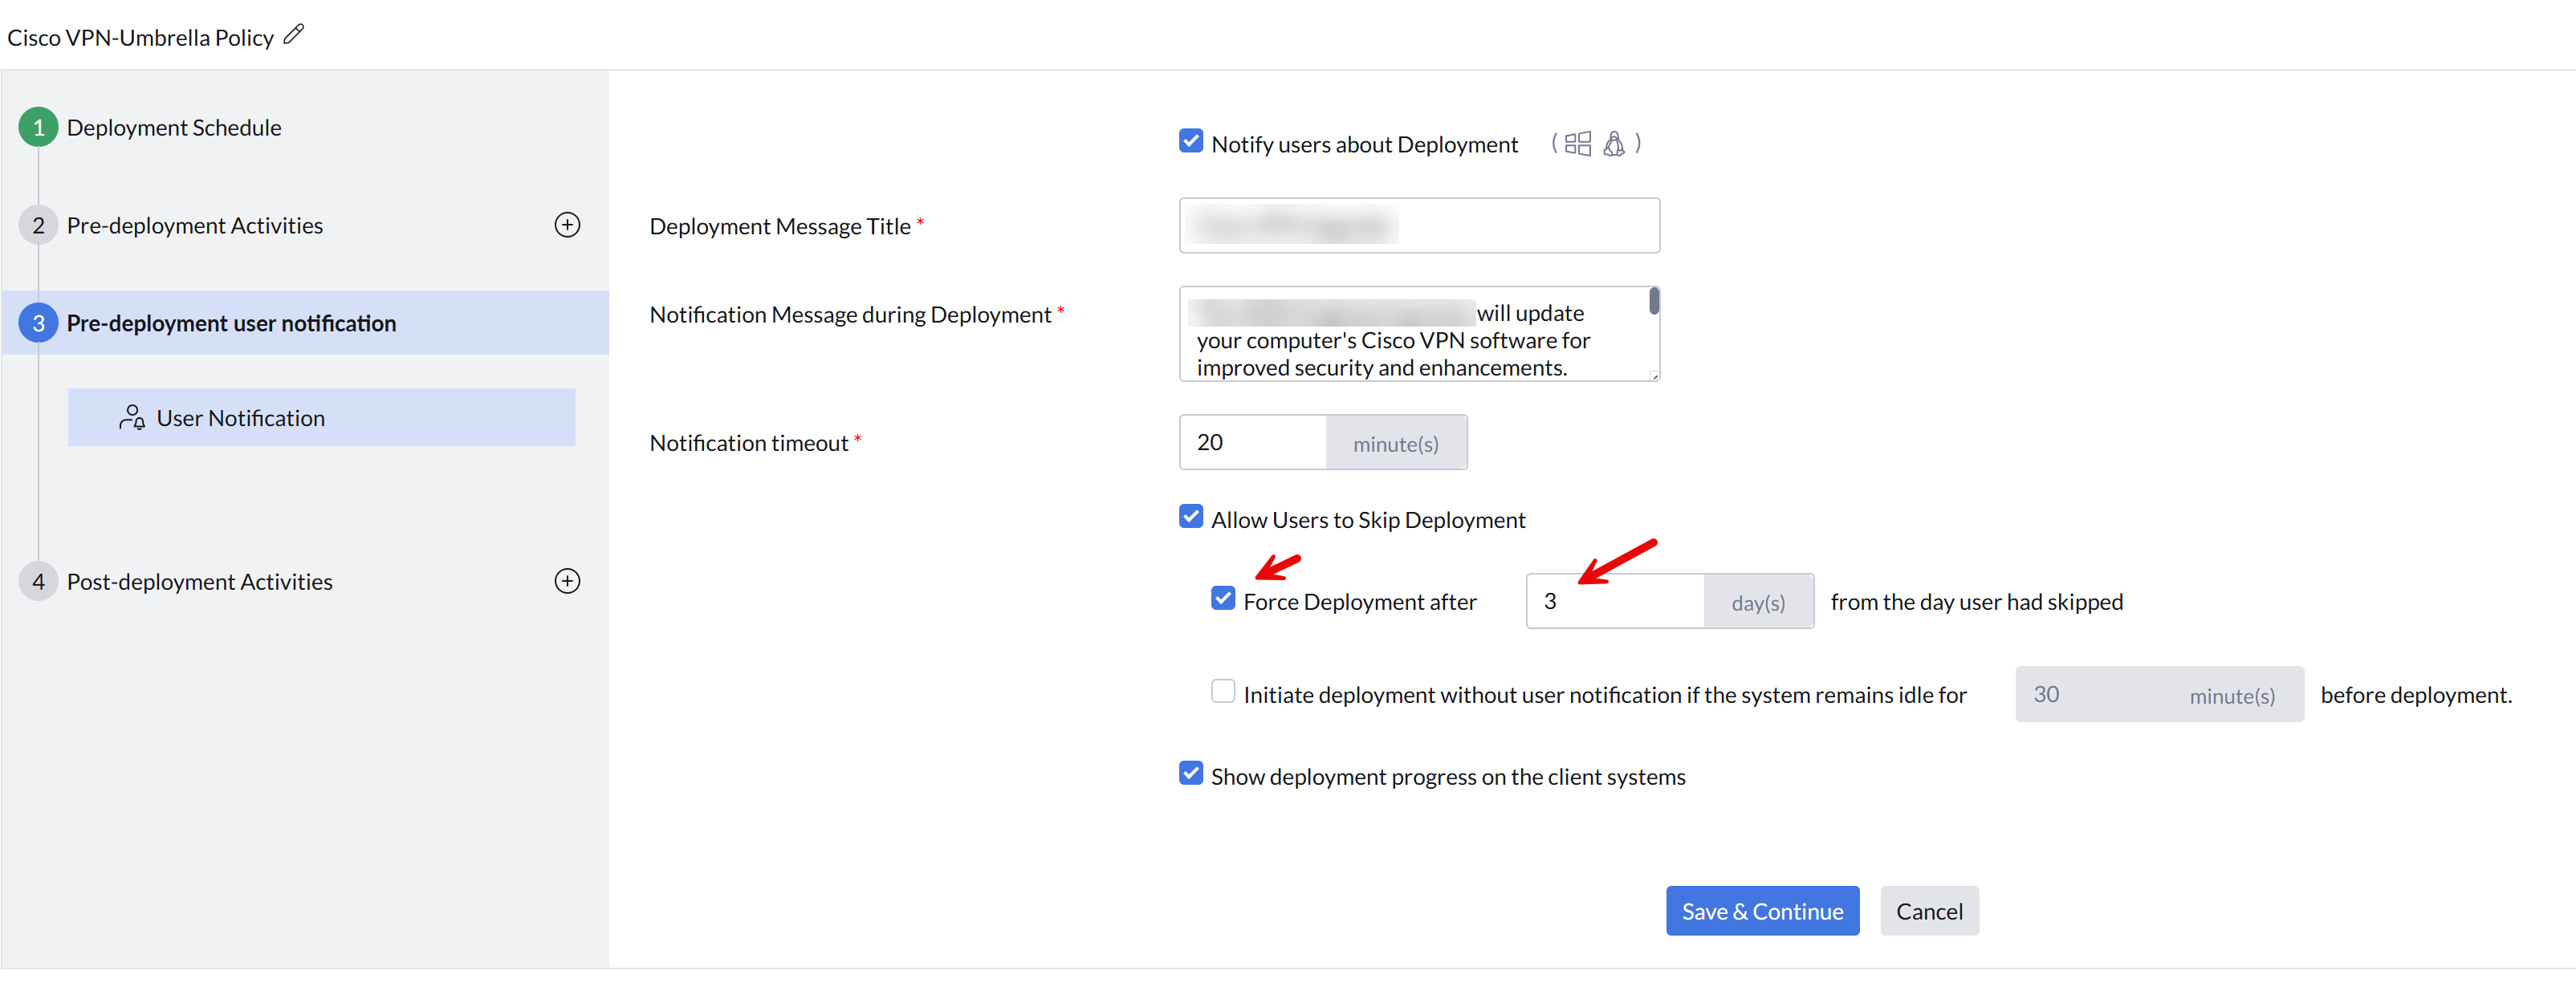Expand Post-deployment Activities plus icon
This screenshot has width=2576, height=999.
click(x=567, y=581)
